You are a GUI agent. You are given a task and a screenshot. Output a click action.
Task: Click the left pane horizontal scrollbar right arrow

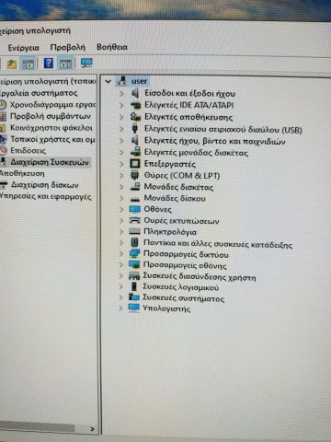coord(92,429)
